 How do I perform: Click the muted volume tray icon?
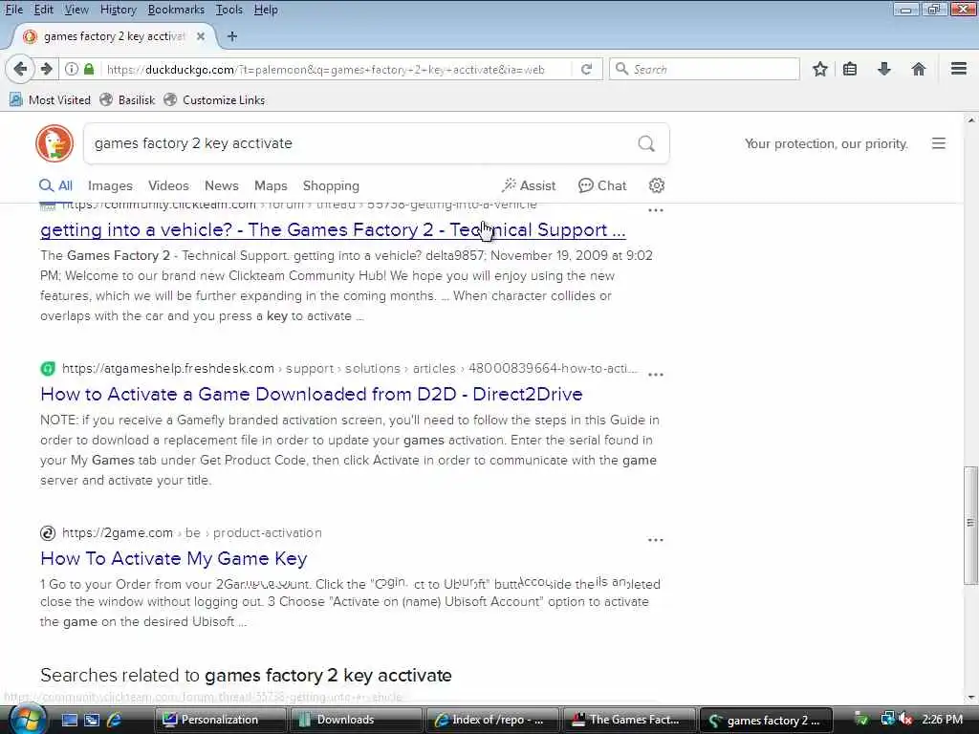point(906,720)
